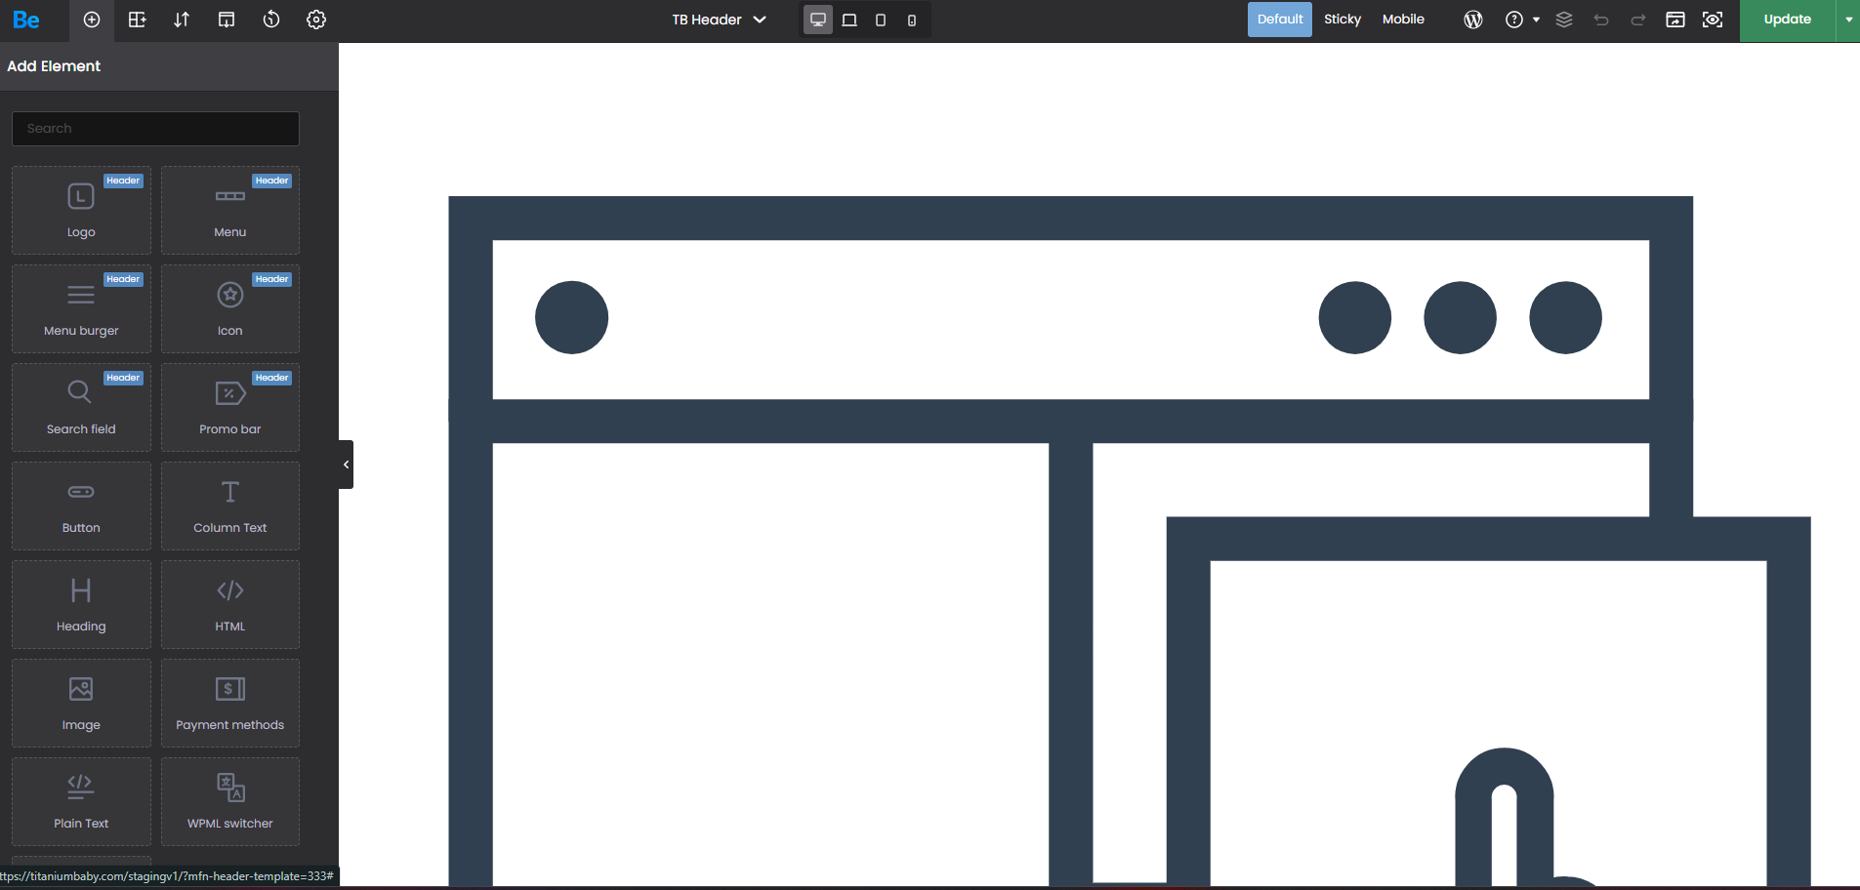Add the Menu burger element

pyautogui.click(x=81, y=308)
